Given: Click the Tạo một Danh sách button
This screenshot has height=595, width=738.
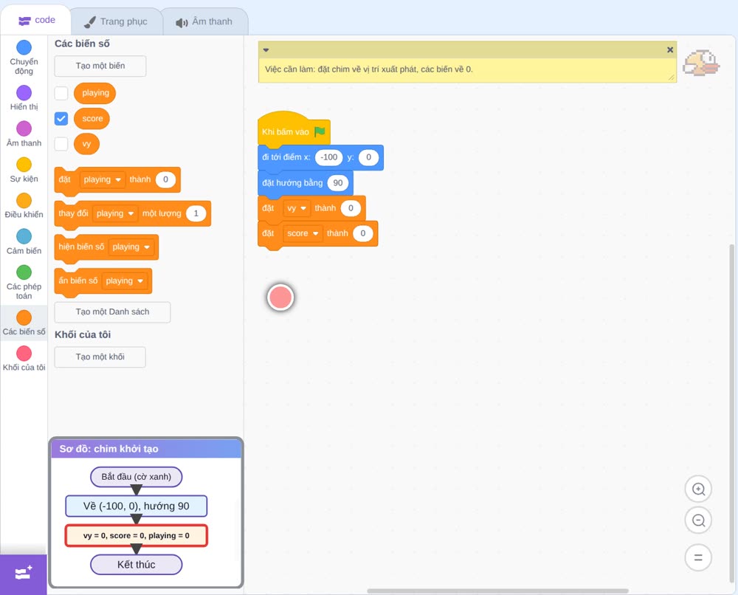Looking at the screenshot, I should (x=112, y=312).
